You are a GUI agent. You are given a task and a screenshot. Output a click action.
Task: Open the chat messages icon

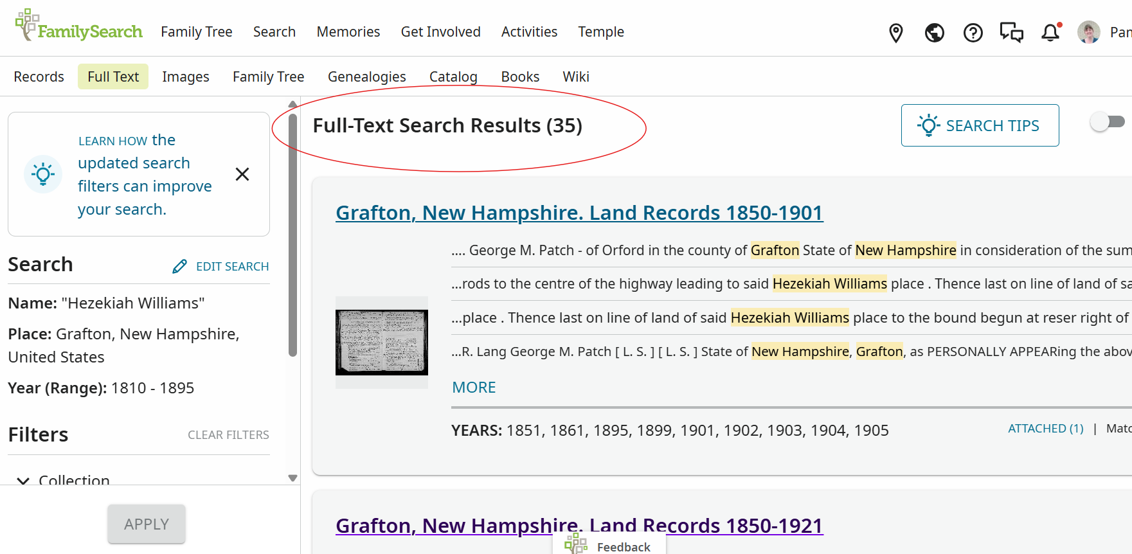tap(1011, 32)
